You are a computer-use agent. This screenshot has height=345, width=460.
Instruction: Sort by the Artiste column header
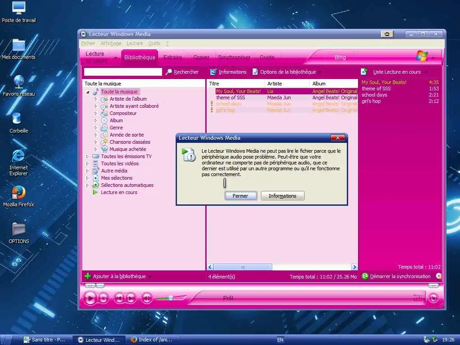(x=287, y=84)
